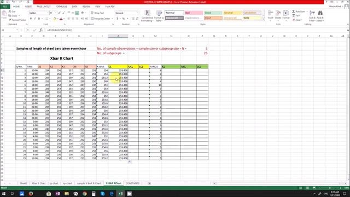
Task: Click the Undo arrow icon
Action: point(13,2)
